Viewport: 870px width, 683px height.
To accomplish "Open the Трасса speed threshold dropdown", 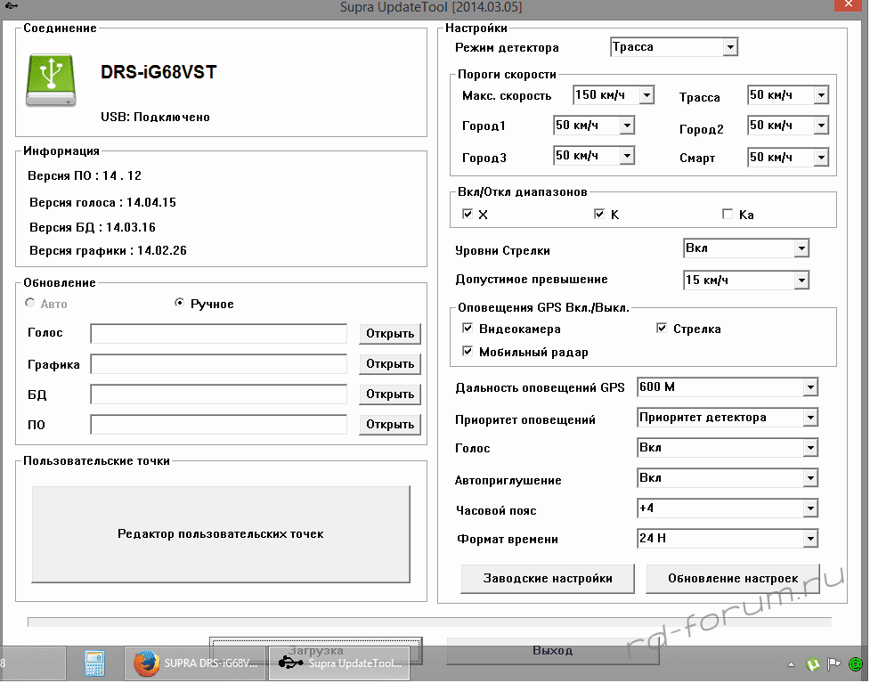I will [x=788, y=95].
